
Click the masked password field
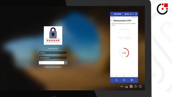(x=53, y=58)
